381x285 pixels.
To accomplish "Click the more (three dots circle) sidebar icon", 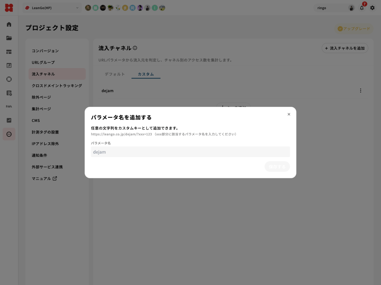I will click(x=9, y=134).
